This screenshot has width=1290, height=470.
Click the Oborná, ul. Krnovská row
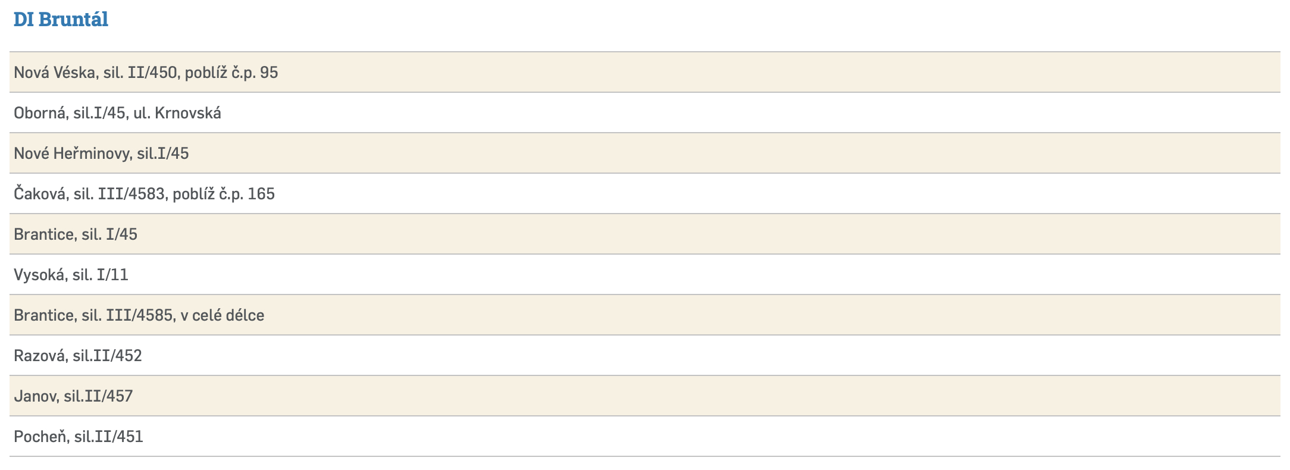645,113
